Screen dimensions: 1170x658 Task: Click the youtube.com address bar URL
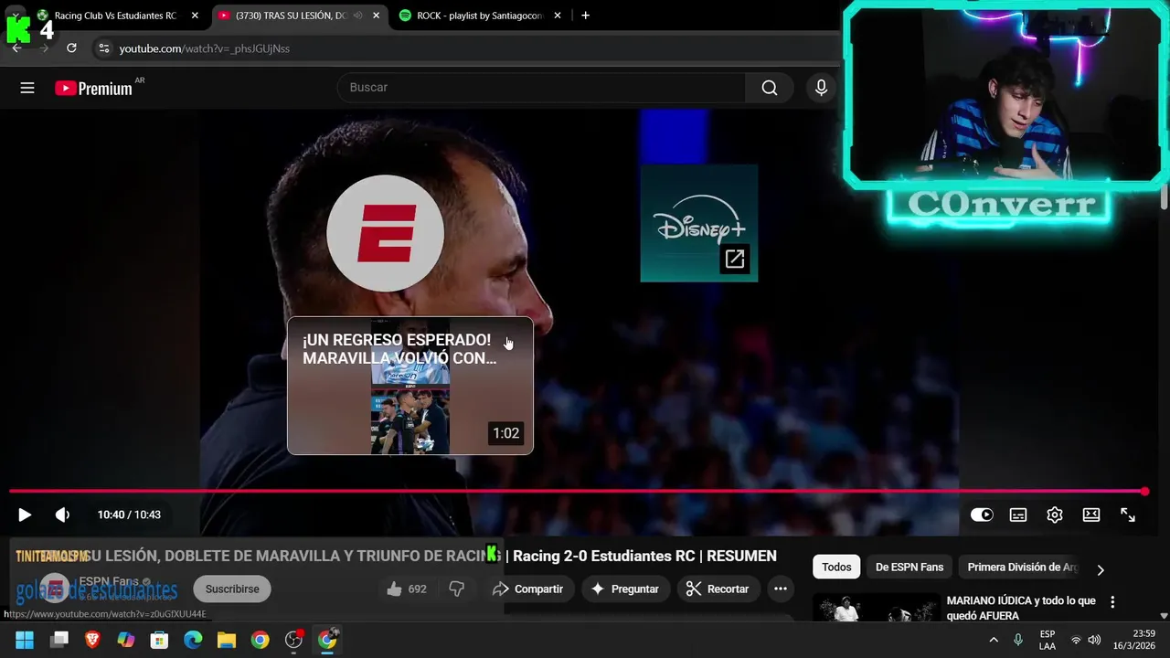point(205,48)
